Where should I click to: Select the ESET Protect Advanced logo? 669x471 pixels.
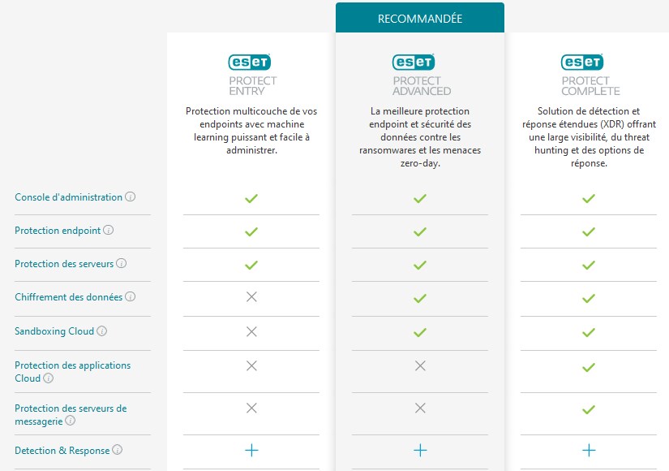(x=419, y=71)
